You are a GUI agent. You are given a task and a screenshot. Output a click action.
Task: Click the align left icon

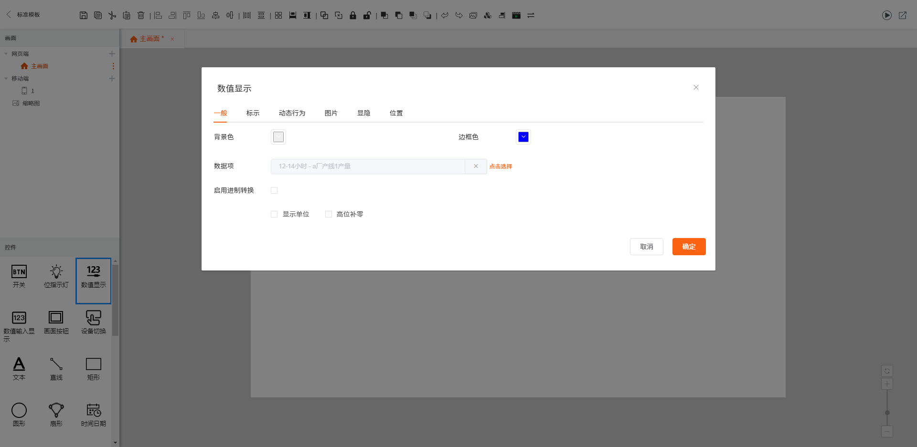[x=158, y=15]
